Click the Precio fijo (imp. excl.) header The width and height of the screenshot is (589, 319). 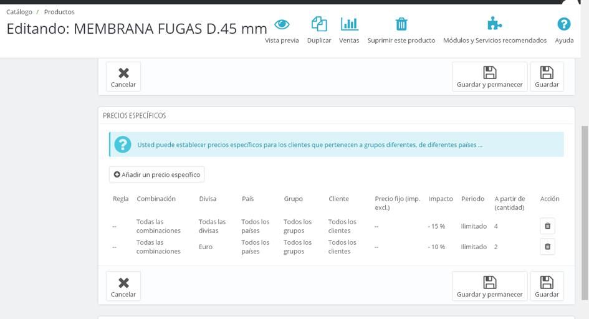click(398, 203)
